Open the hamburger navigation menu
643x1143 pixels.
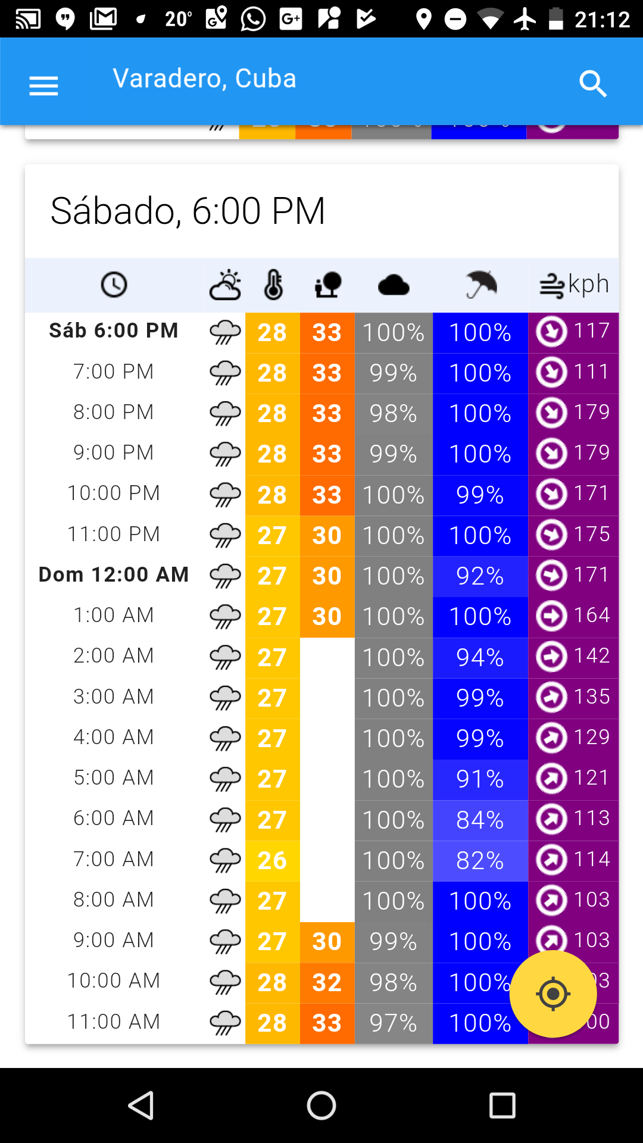pyautogui.click(x=43, y=86)
